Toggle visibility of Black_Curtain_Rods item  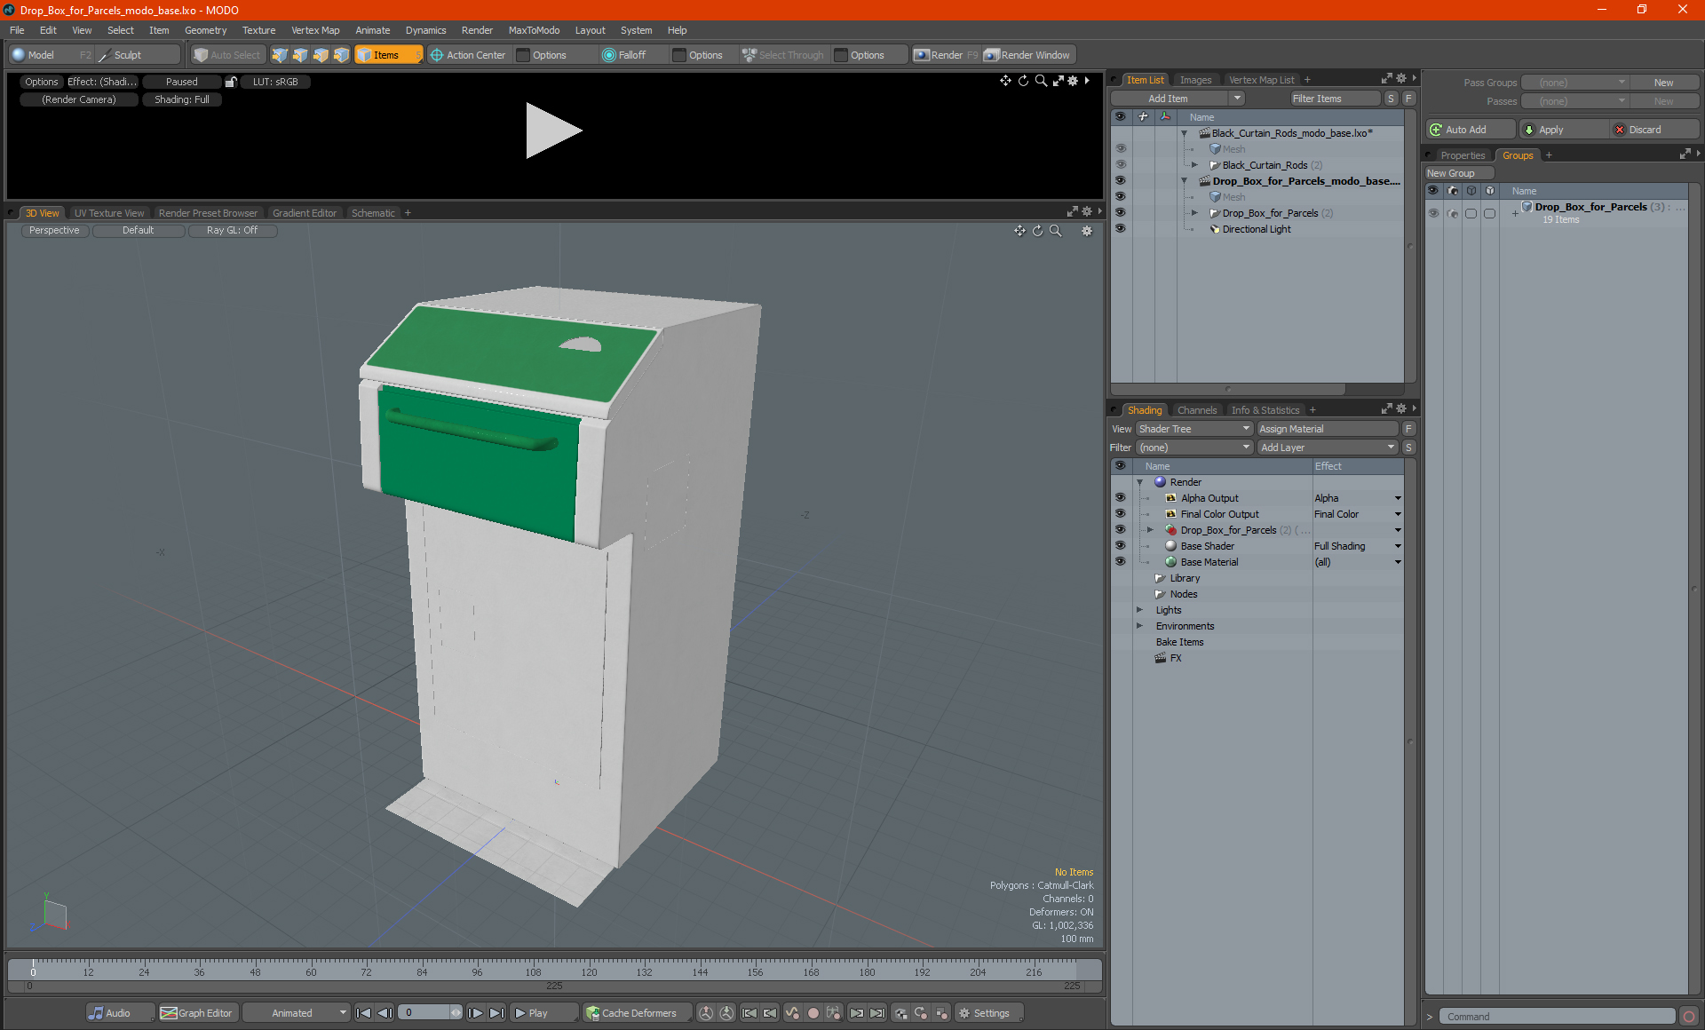tap(1120, 165)
